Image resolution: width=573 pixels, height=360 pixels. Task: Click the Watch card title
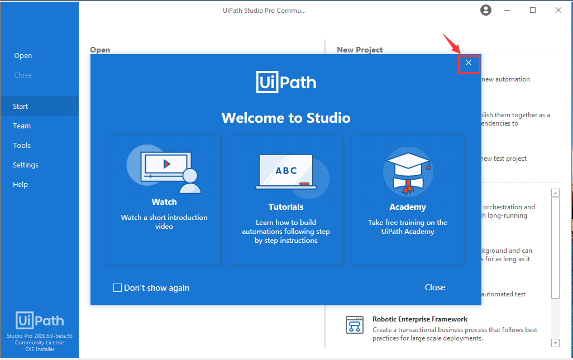tap(164, 202)
